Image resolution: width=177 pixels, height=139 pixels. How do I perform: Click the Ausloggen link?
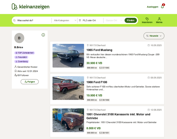[153, 7]
